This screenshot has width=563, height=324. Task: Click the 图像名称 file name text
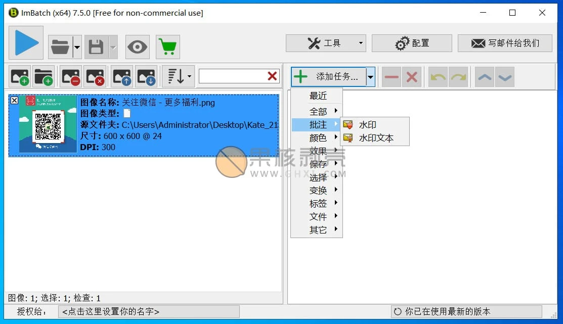pos(148,103)
